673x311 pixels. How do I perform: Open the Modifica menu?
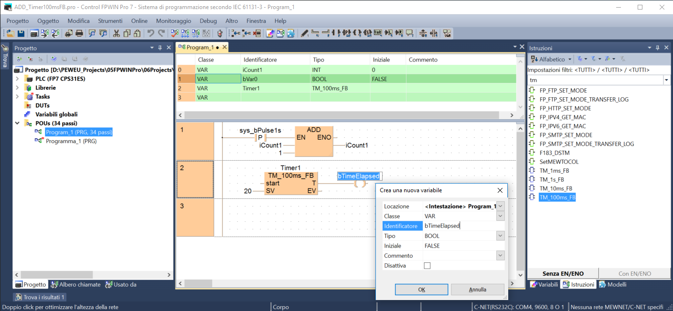click(x=79, y=21)
